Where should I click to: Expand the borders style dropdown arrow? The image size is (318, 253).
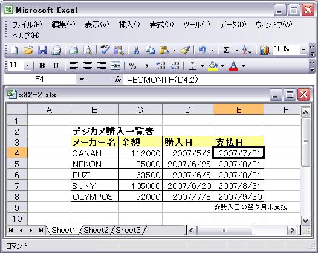pyautogui.click(x=202, y=66)
